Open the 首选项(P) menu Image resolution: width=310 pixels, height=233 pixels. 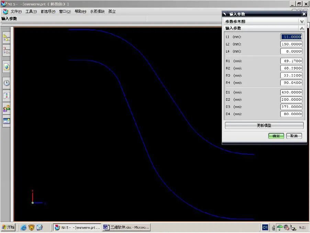48,11
